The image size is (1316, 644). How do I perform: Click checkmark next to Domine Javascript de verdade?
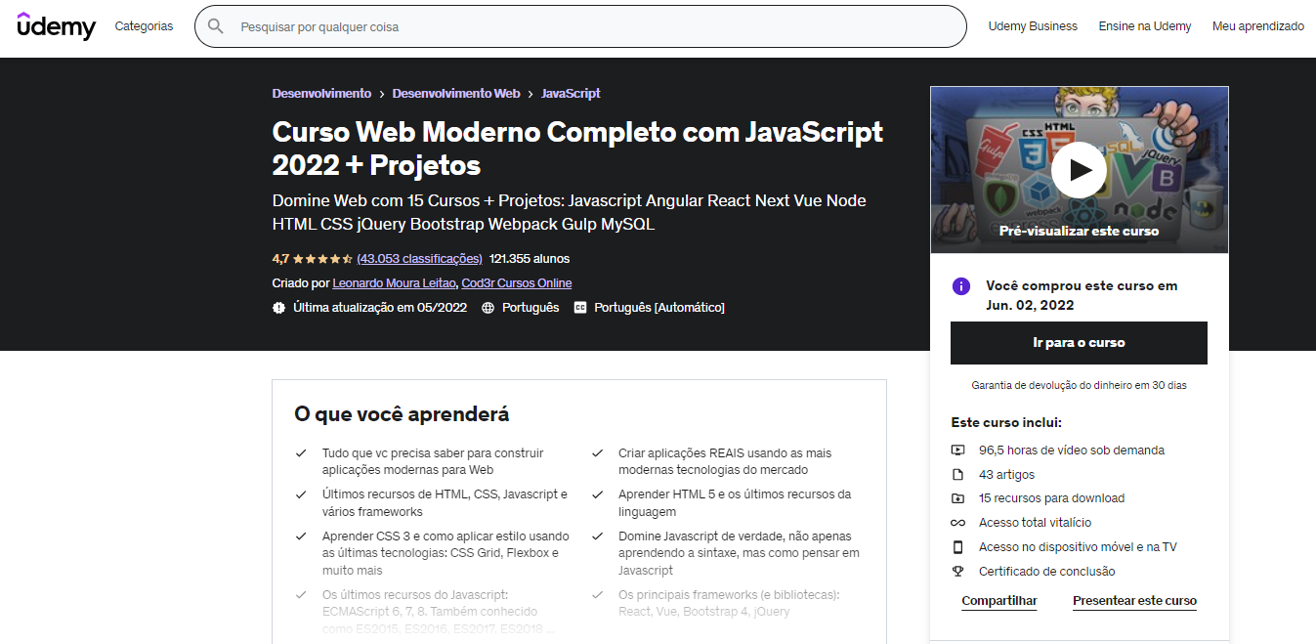pos(597,537)
